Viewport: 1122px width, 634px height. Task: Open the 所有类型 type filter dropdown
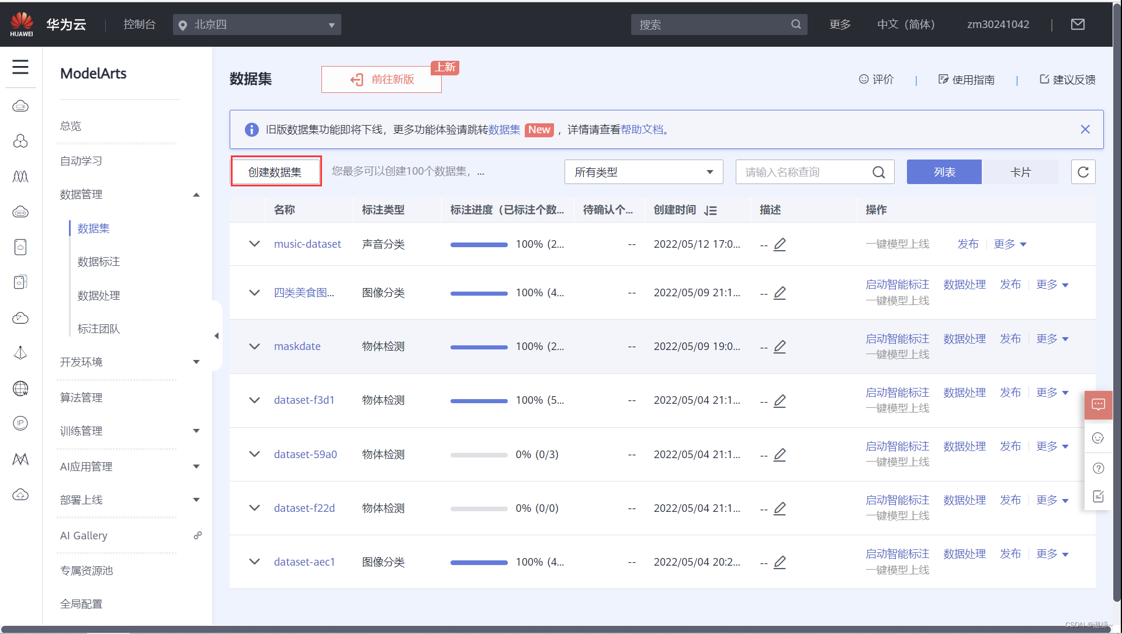643,172
